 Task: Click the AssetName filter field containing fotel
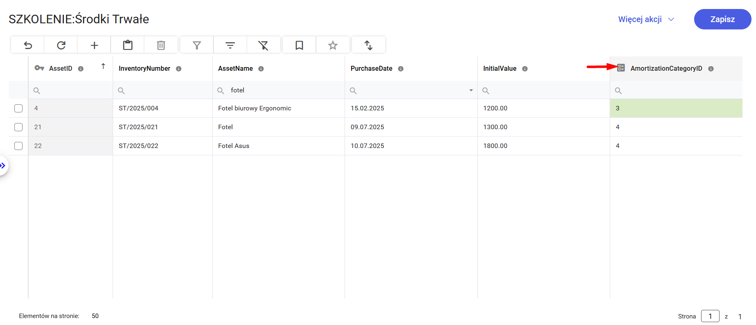(x=283, y=90)
